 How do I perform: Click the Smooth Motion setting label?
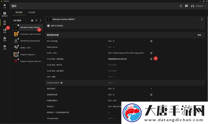tap(53, 83)
